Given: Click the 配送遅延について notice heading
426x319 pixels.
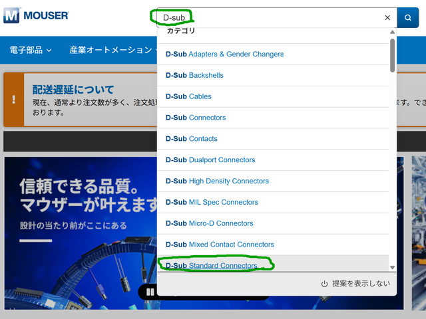Looking at the screenshot, I should 73,90.
